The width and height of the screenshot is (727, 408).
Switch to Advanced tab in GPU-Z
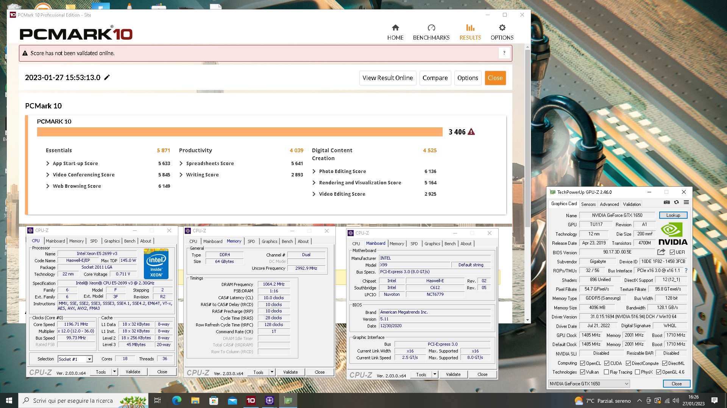click(x=609, y=204)
